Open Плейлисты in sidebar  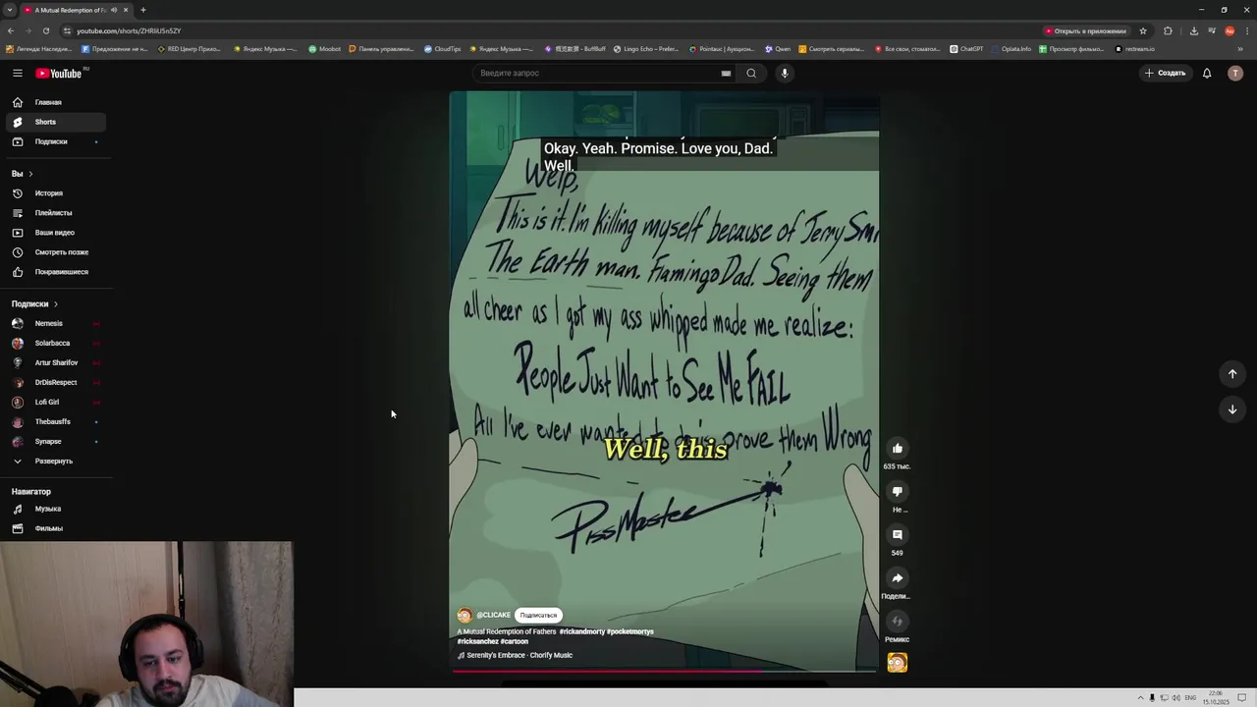55,213
